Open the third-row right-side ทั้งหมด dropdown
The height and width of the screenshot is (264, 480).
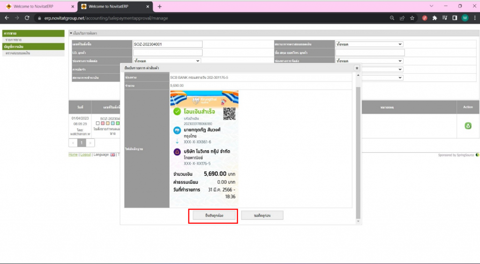click(x=369, y=61)
